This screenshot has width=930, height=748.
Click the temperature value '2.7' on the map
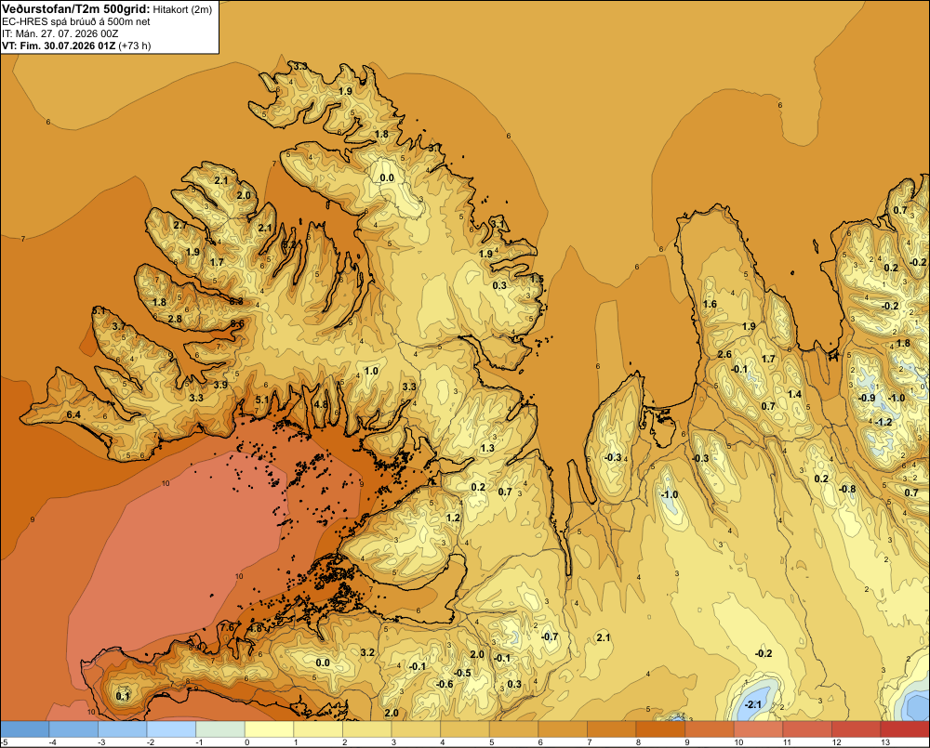coord(180,225)
